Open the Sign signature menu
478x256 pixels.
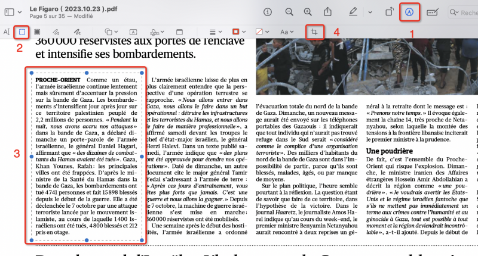coord(157,32)
